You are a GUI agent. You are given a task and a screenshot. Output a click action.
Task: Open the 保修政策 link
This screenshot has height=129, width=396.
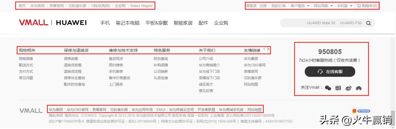point(71,59)
